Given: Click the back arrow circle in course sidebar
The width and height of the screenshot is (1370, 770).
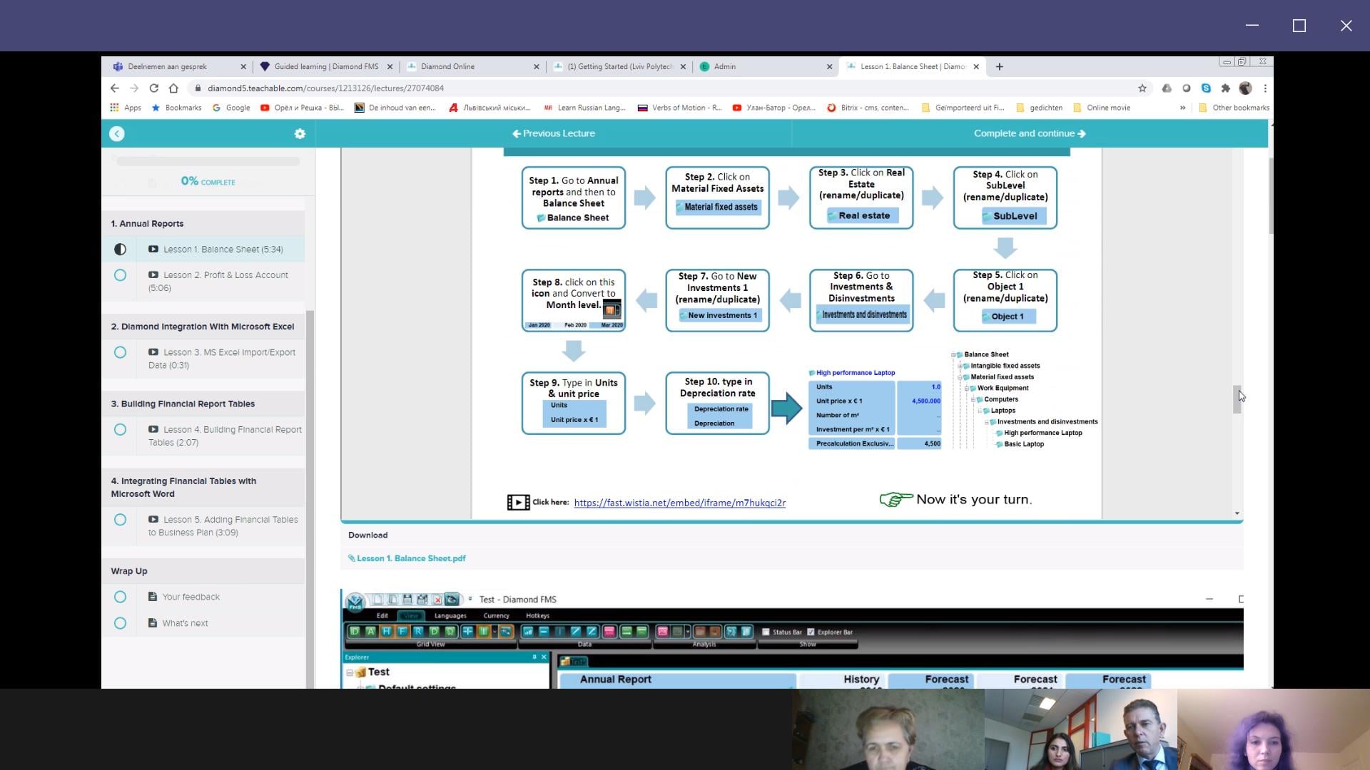Looking at the screenshot, I should [117, 134].
